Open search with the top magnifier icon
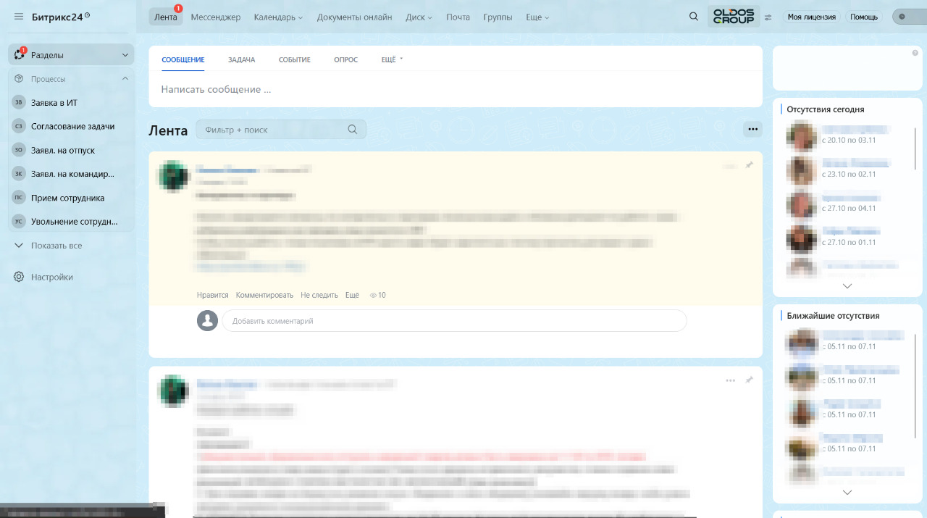Screen dimensions: 927x518 [x=694, y=17]
